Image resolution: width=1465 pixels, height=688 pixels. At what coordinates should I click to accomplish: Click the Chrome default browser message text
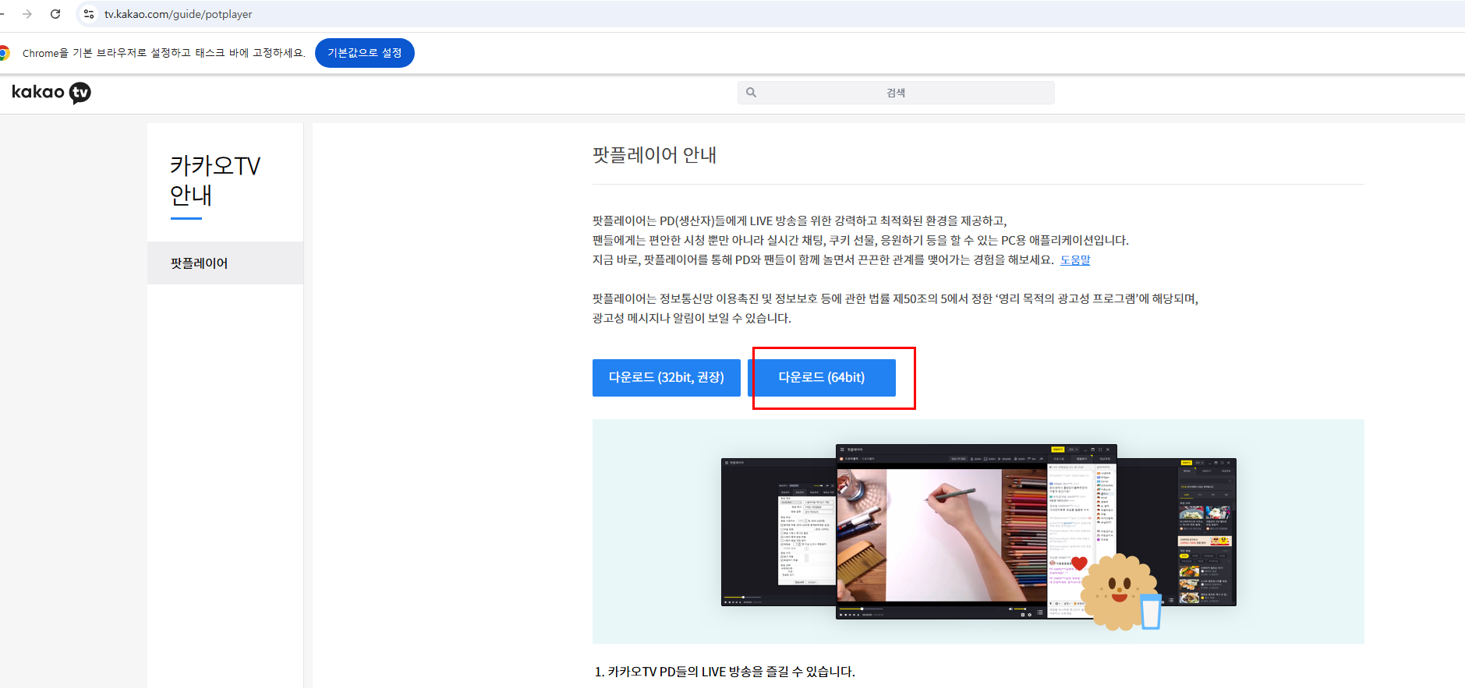[x=164, y=53]
